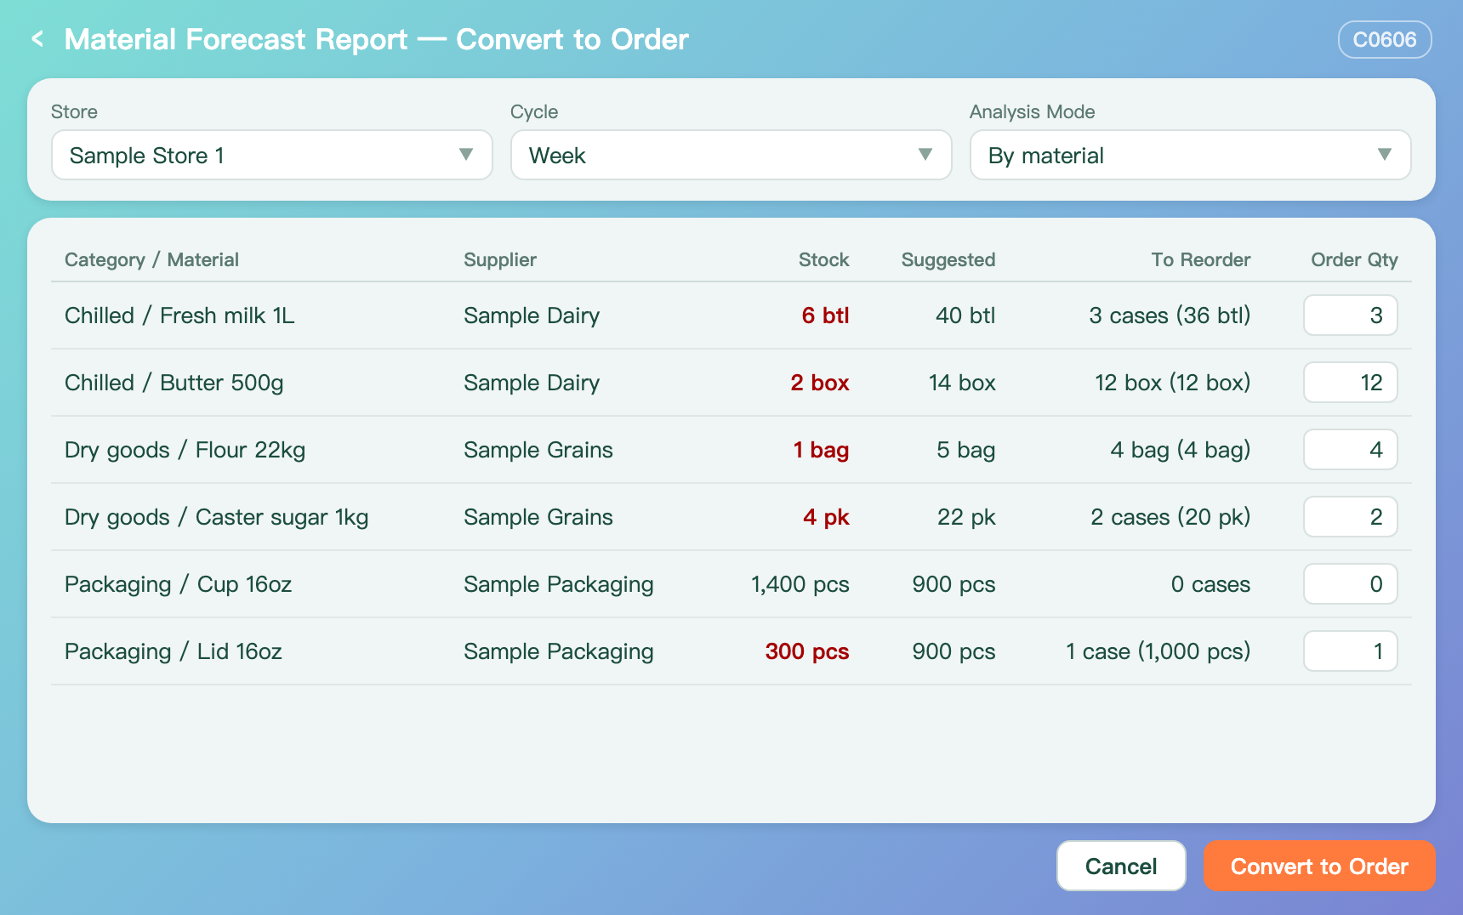Click the low stock value '300 pcs'
The height and width of the screenshot is (915, 1463).
(807, 651)
